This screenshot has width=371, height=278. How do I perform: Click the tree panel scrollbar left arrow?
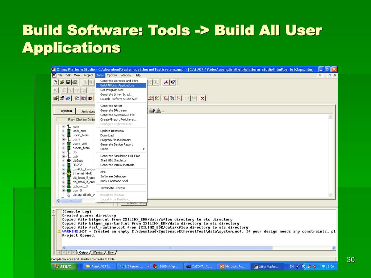point(58,201)
